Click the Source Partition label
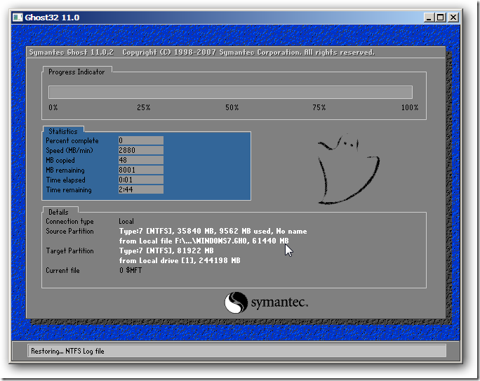The height and width of the screenshot is (381, 480). [x=69, y=231]
